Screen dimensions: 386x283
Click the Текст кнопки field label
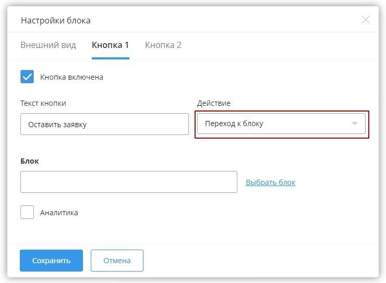(x=43, y=103)
